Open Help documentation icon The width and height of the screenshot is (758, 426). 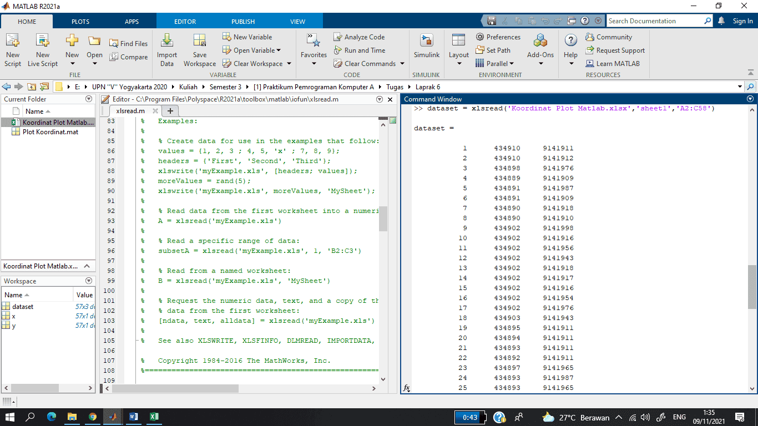[x=570, y=41]
